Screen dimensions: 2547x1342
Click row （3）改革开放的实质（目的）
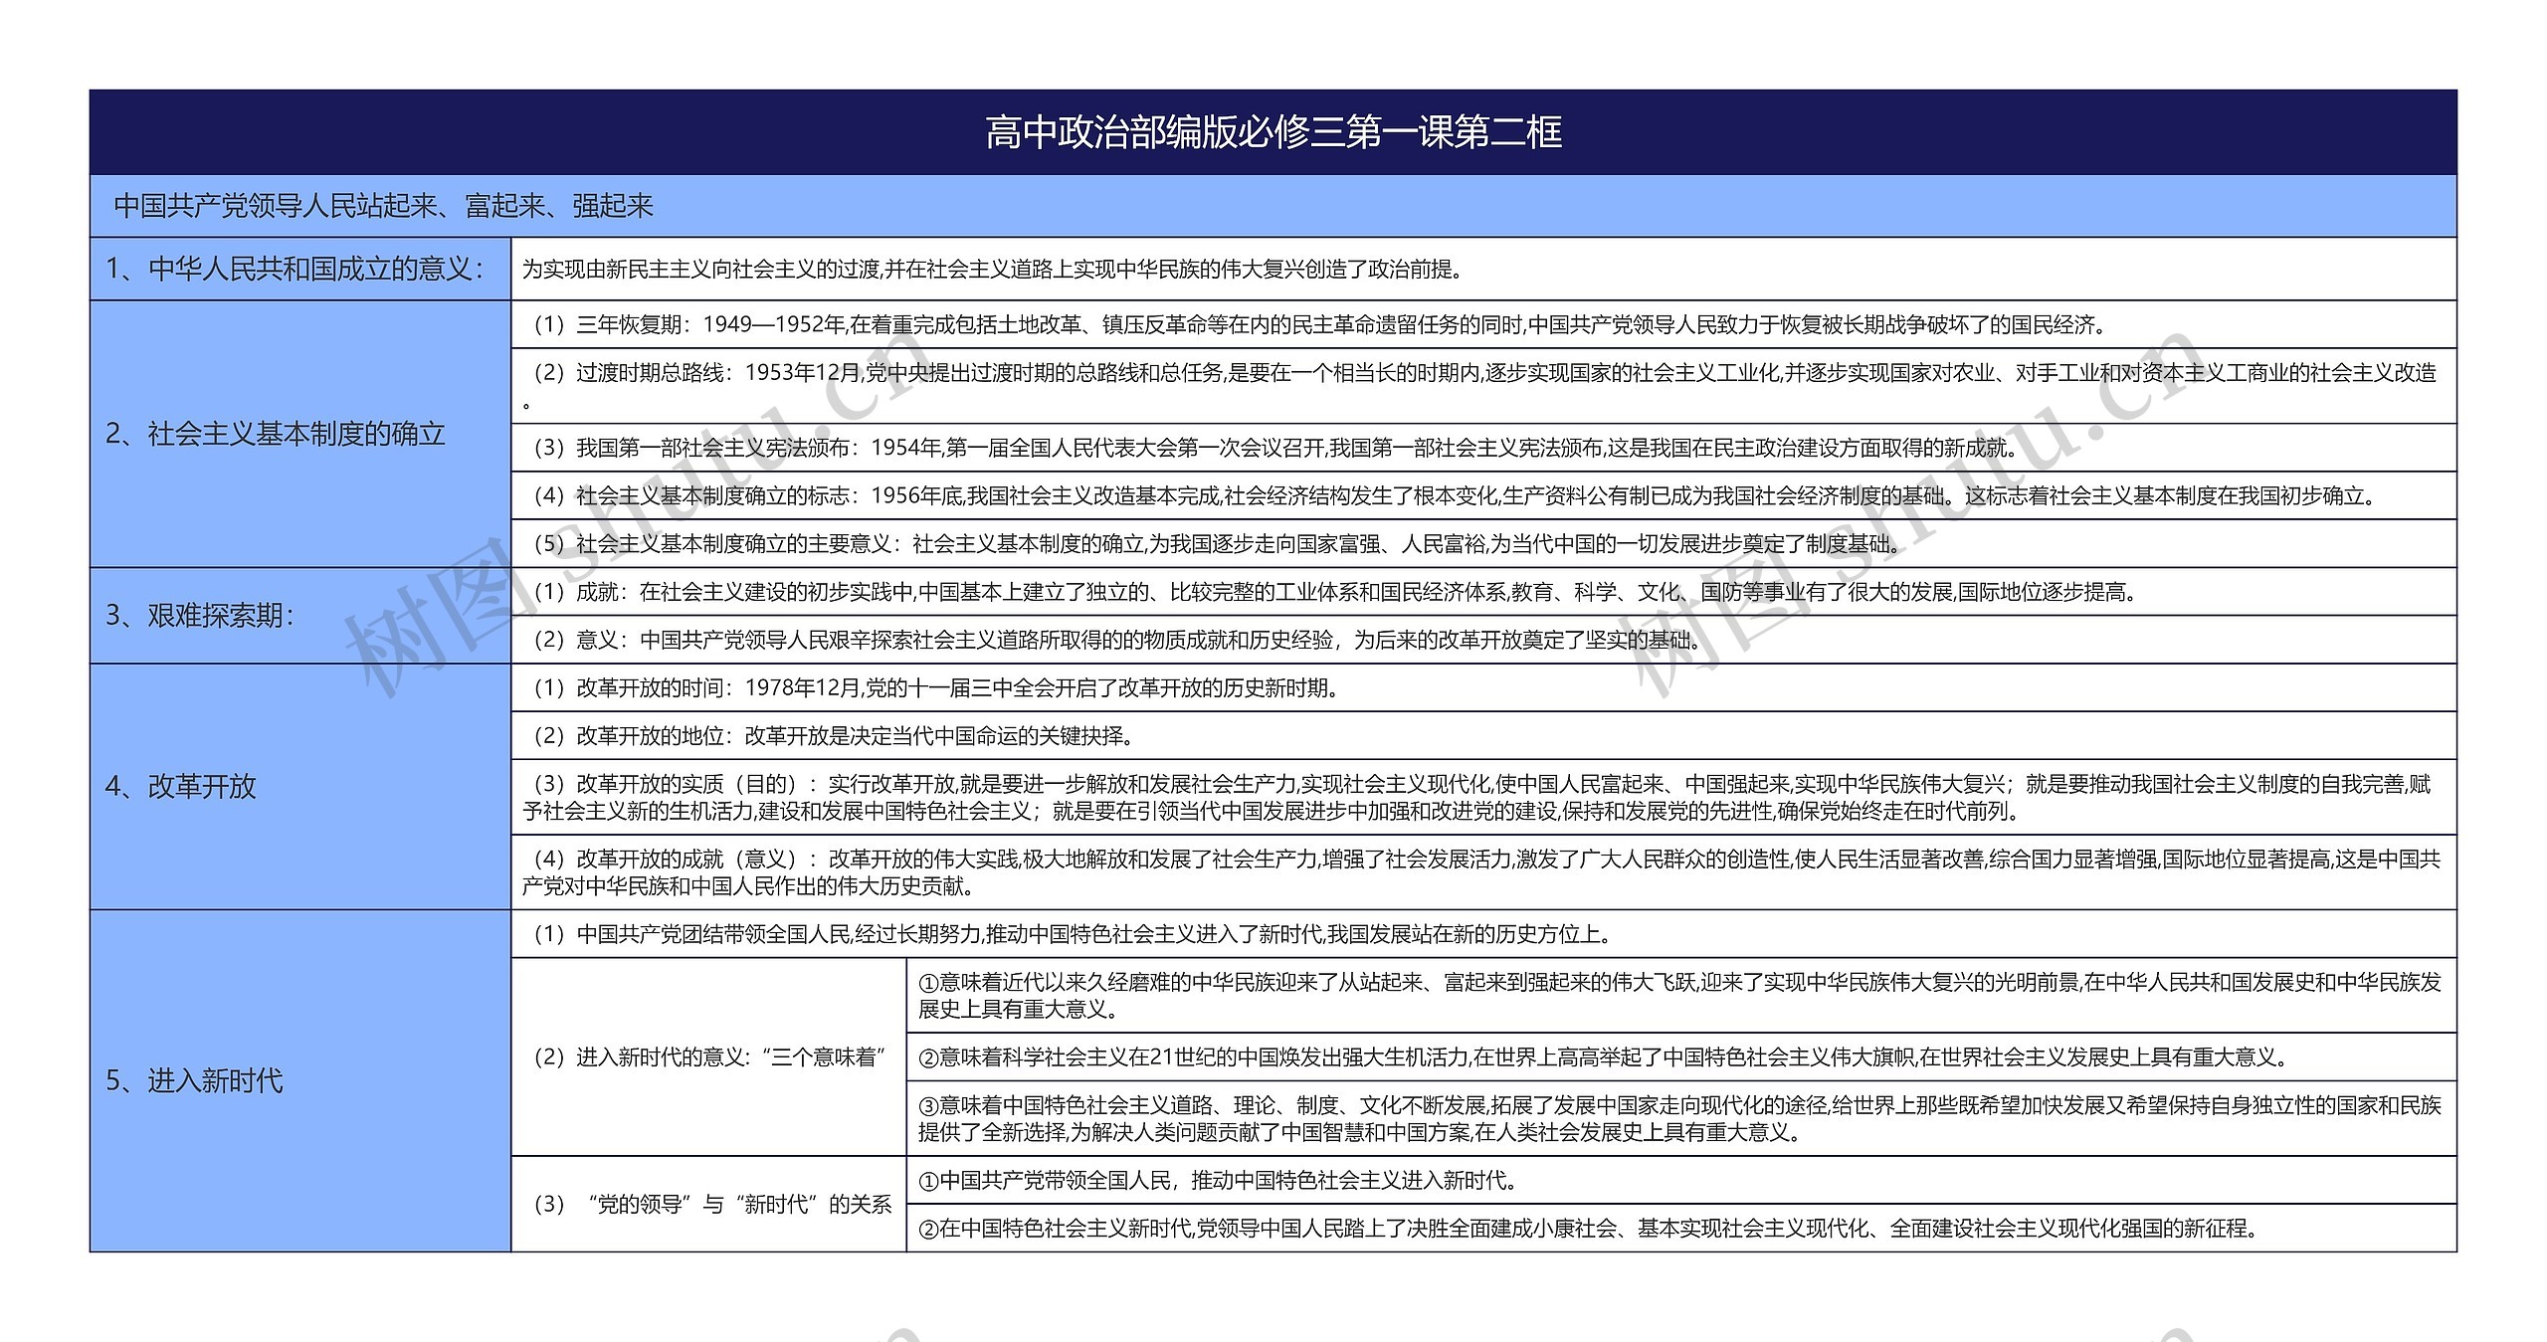coord(1483,797)
